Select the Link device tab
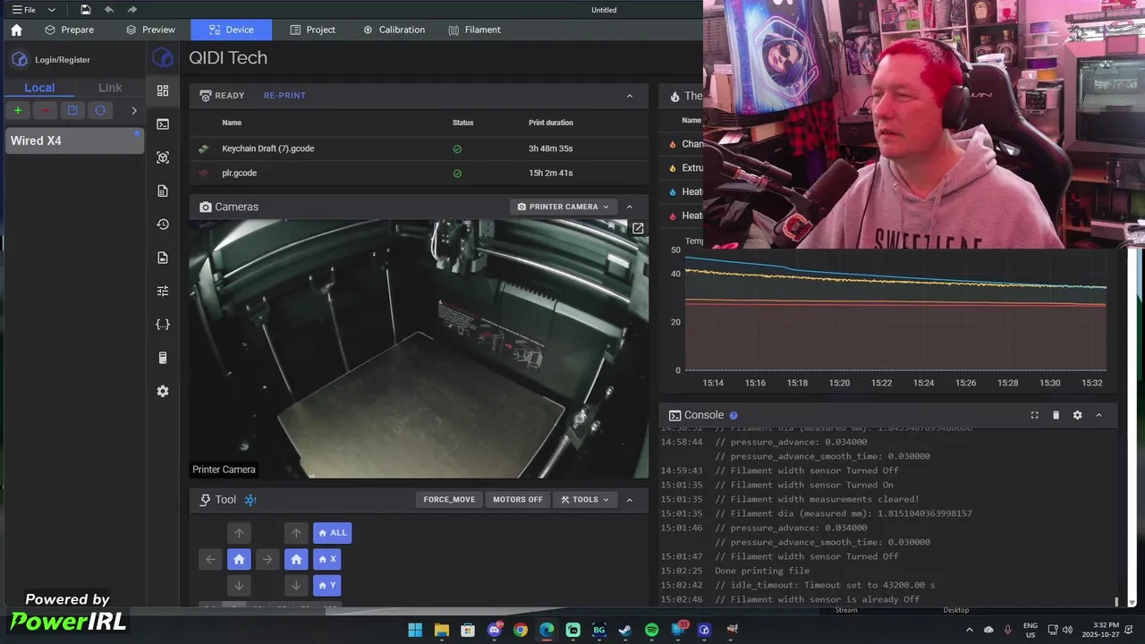The height and width of the screenshot is (644, 1145). pyautogui.click(x=110, y=88)
